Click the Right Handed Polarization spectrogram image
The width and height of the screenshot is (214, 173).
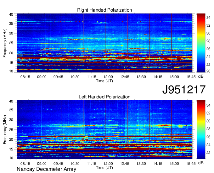104,43
